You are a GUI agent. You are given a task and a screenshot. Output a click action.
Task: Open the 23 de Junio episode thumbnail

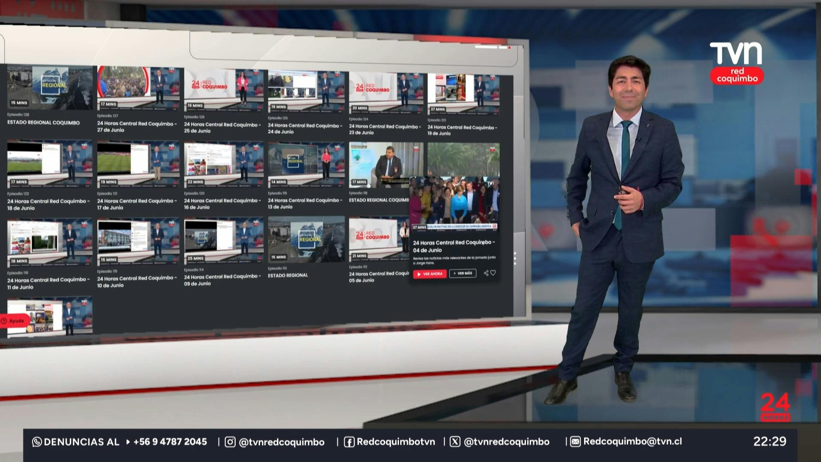tap(386, 93)
